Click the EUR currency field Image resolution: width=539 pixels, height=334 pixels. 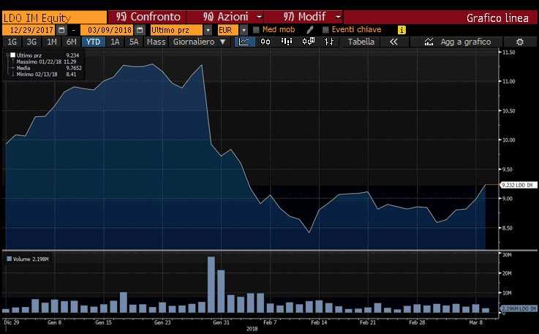coord(228,30)
